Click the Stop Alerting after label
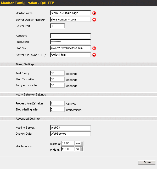Image resolution: width=157 pixels, height=169 pixels. click(x=27, y=109)
